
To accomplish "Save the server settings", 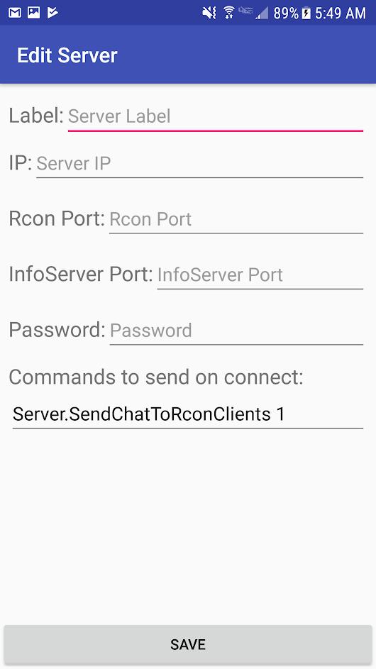I will [x=188, y=644].
